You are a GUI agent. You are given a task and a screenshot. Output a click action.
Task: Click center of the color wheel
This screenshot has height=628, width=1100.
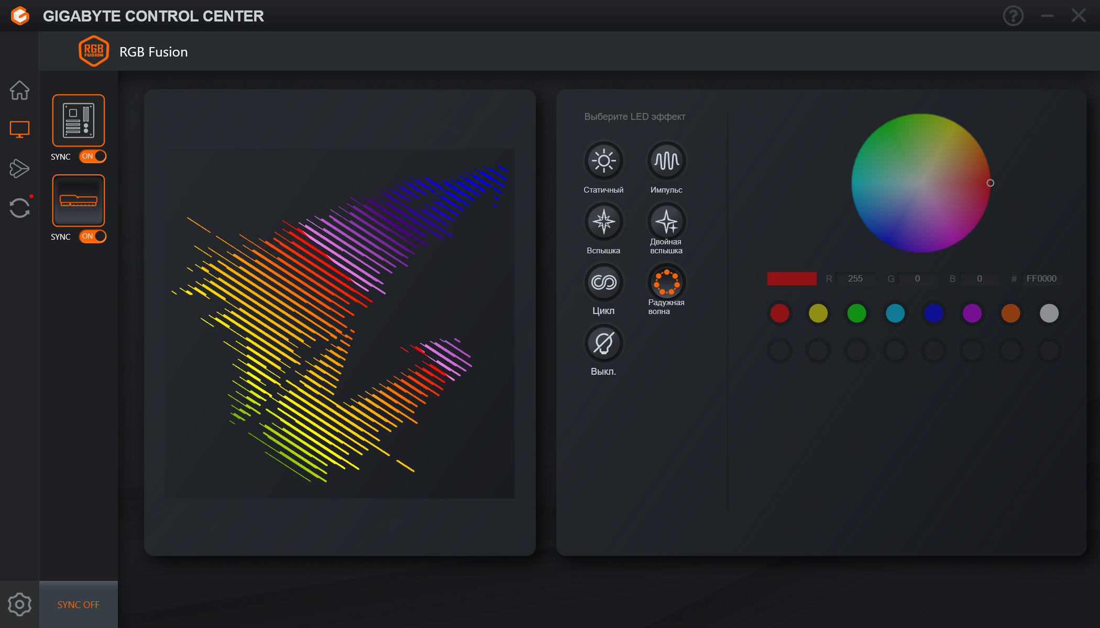click(921, 183)
